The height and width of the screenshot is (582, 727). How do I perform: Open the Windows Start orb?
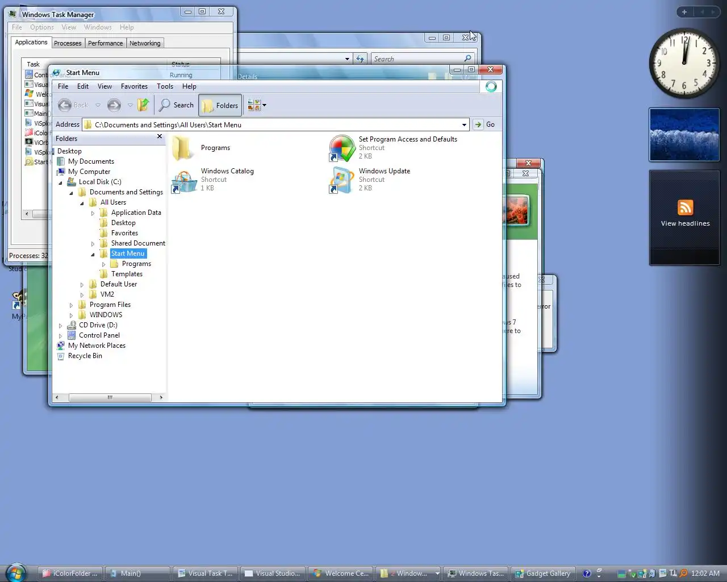click(16, 573)
